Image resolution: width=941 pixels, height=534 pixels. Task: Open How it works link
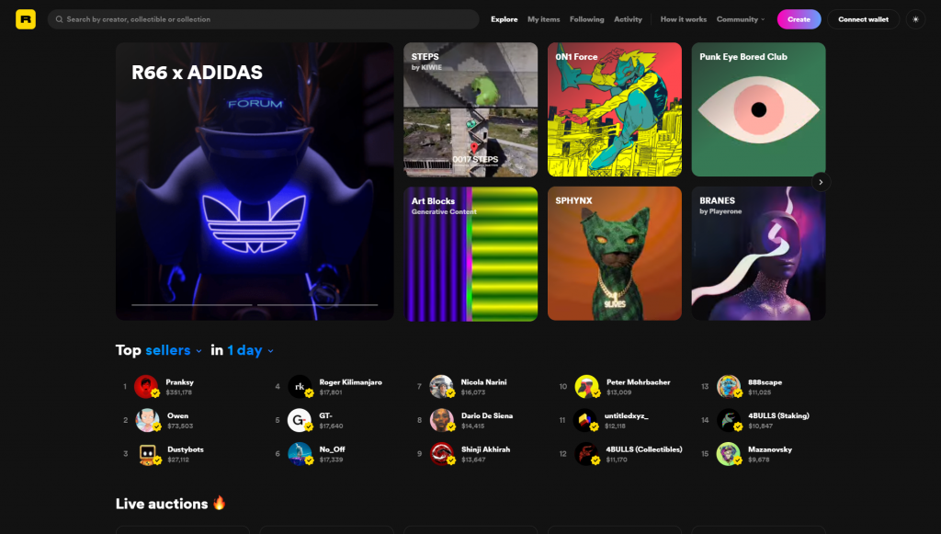[x=684, y=19]
